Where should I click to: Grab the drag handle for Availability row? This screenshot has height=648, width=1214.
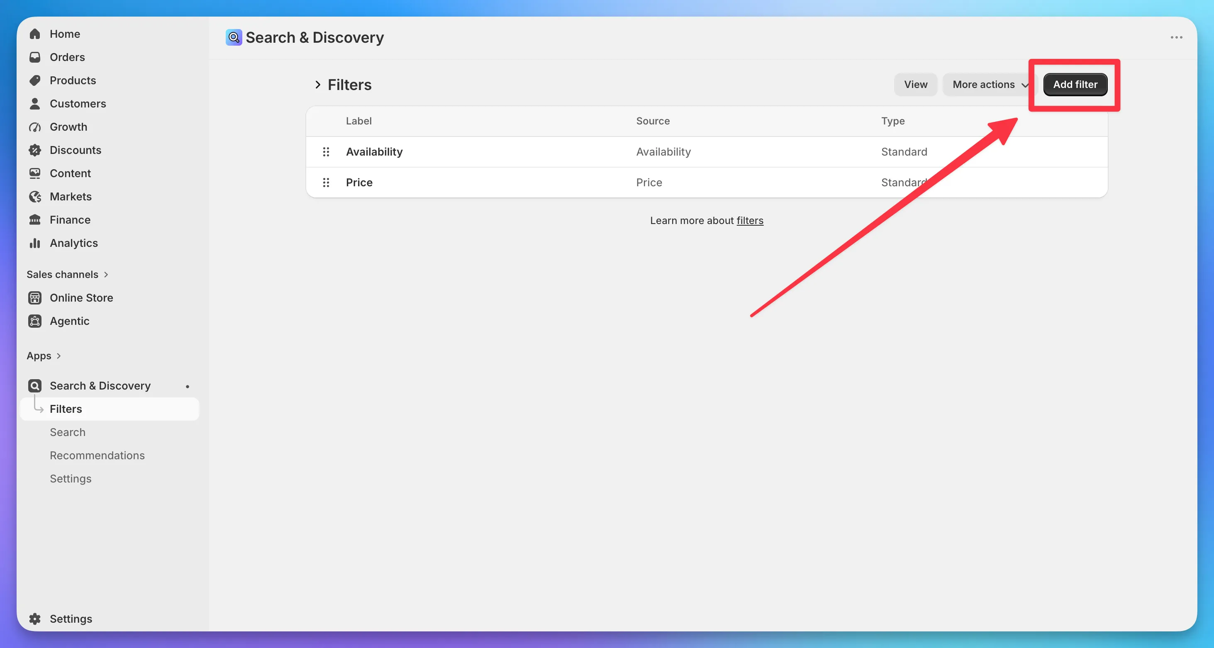tap(326, 152)
